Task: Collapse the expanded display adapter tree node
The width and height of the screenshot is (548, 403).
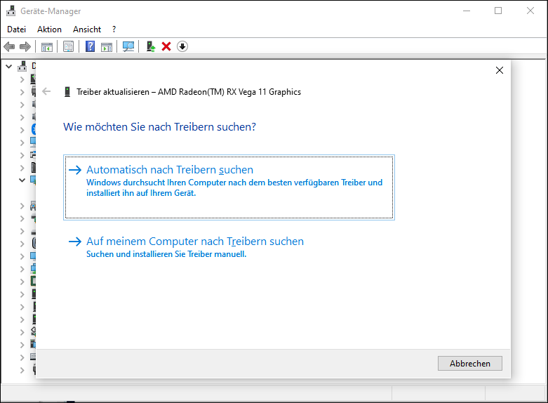Action: (22, 180)
